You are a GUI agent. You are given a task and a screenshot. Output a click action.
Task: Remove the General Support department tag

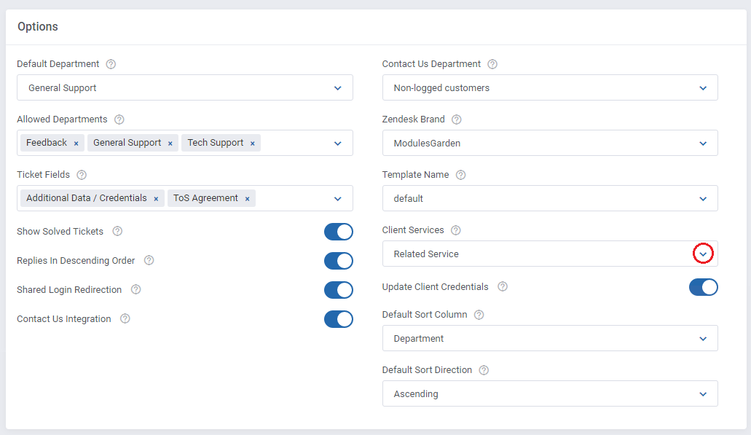coord(170,144)
